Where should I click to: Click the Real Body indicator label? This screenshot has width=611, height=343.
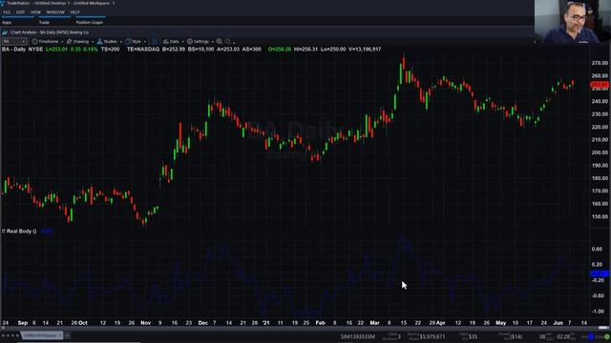tap(19, 232)
